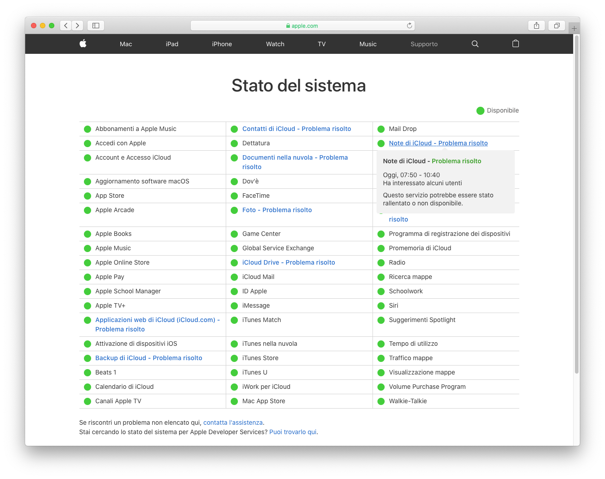Image resolution: width=605 pixels, height=479 pixels.
Task: Follow the Puoi trovarlo qui link
Action: pyautogui.click(x=293, y=432)
